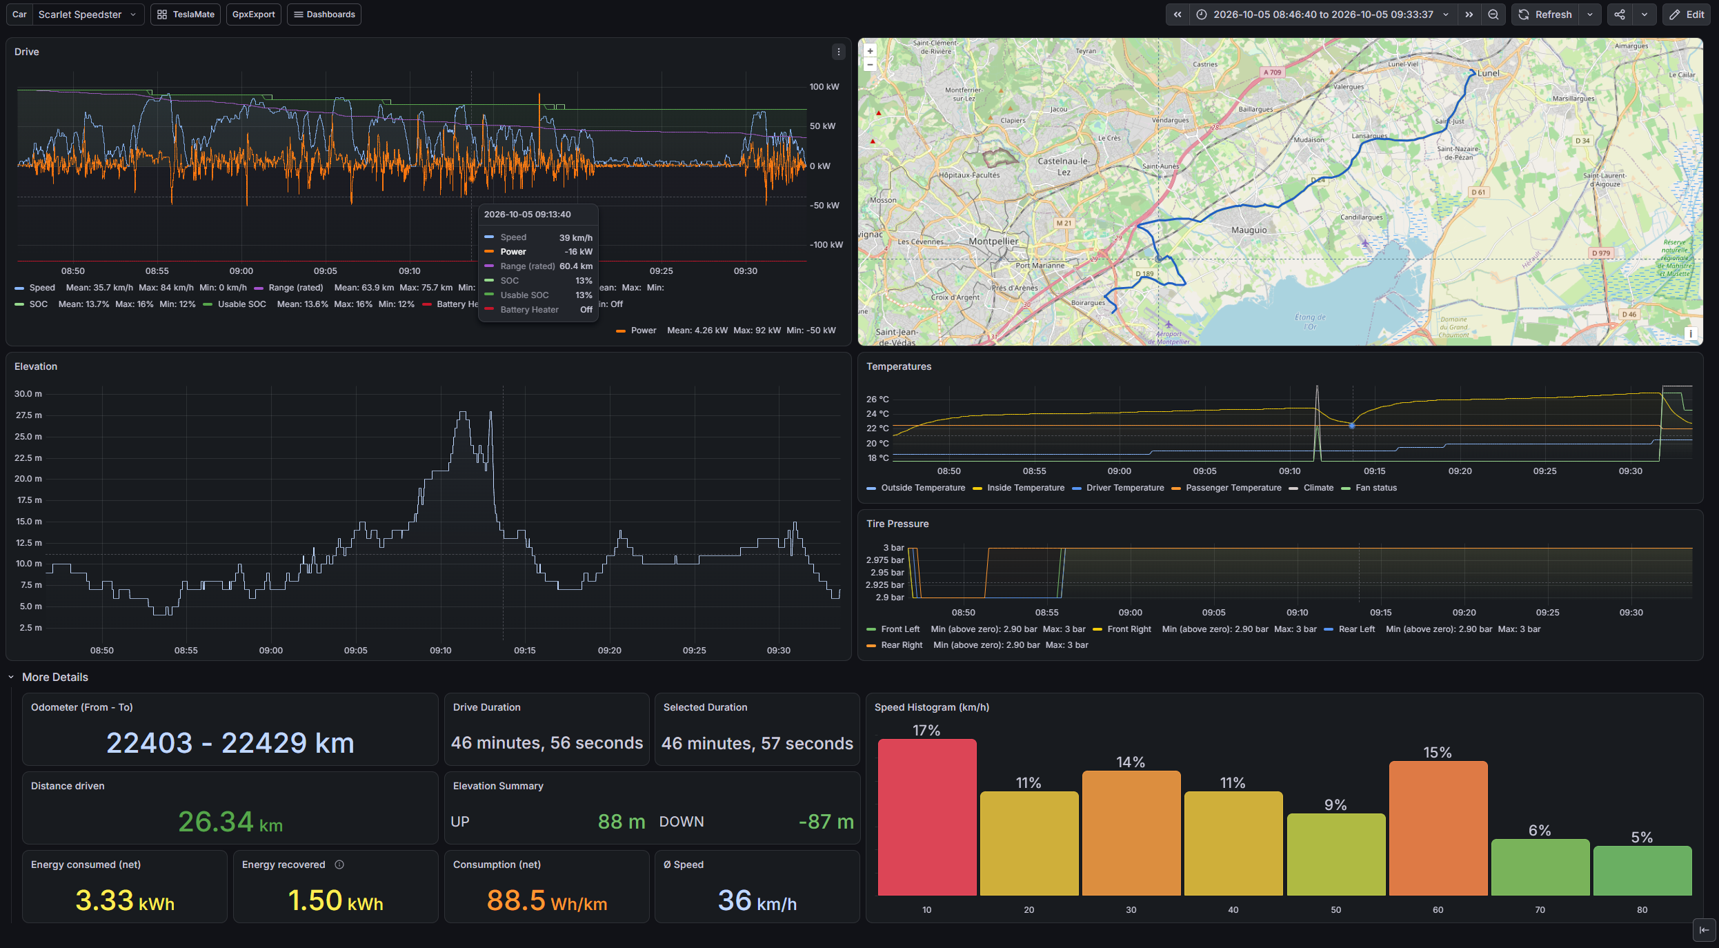Click the Drive panel title
This screenshot has width=1719, height=948.
pos(27,52)
